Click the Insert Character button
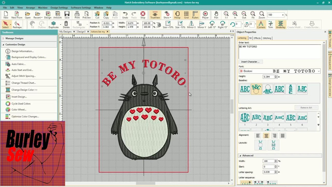Viewport: 332px width, 187px height. (x=250, y=62)
